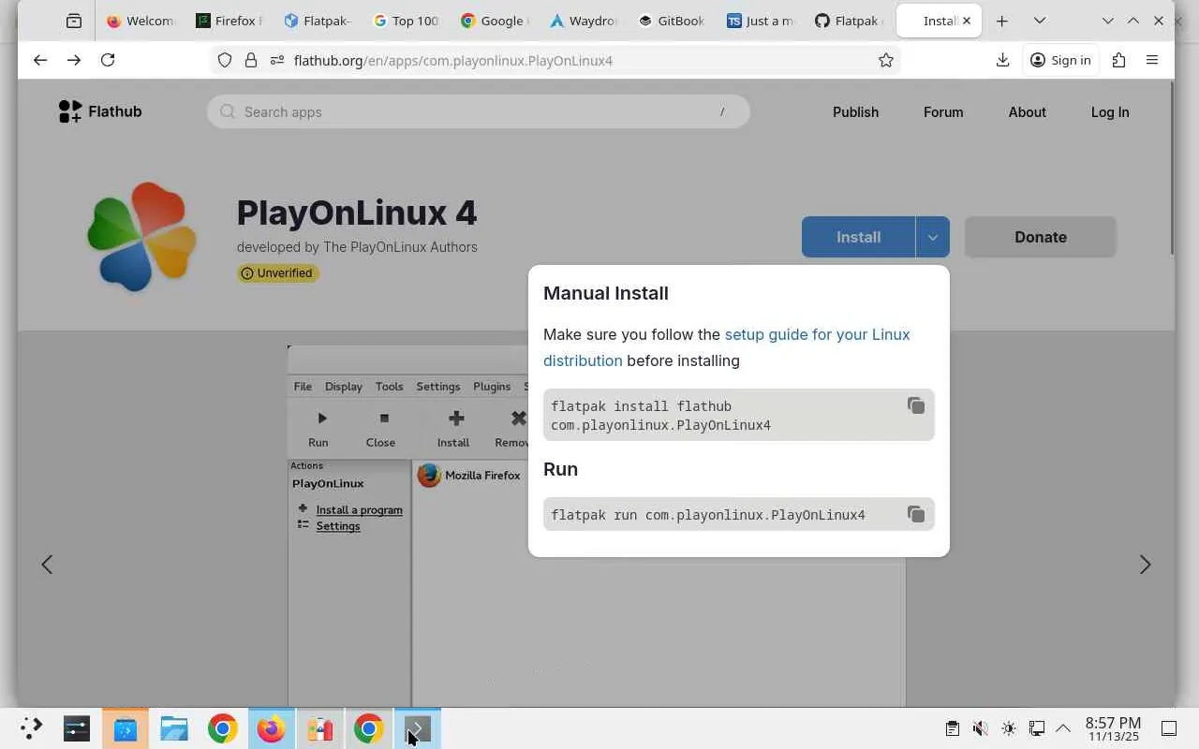Switch to the 'Just a m' tab

pos(761,21)
